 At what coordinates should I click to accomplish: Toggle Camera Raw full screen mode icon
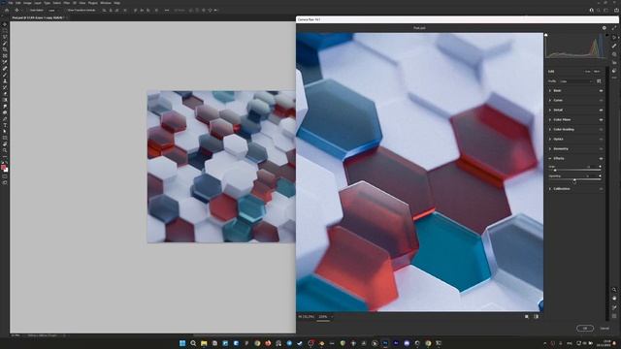(614, 28)
